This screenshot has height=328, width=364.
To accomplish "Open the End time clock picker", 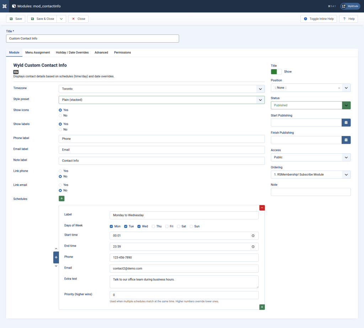I will [x=253, y=246].
